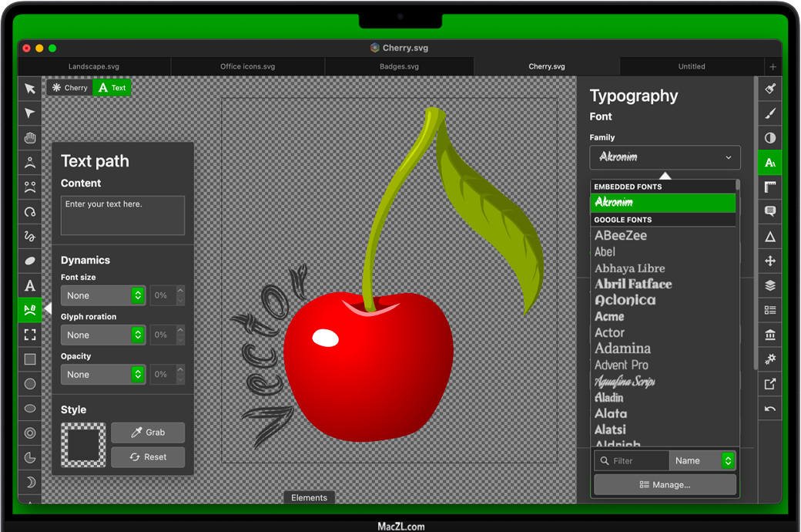
Task: Open the comment bubble panel
Action: coord(769,211)
